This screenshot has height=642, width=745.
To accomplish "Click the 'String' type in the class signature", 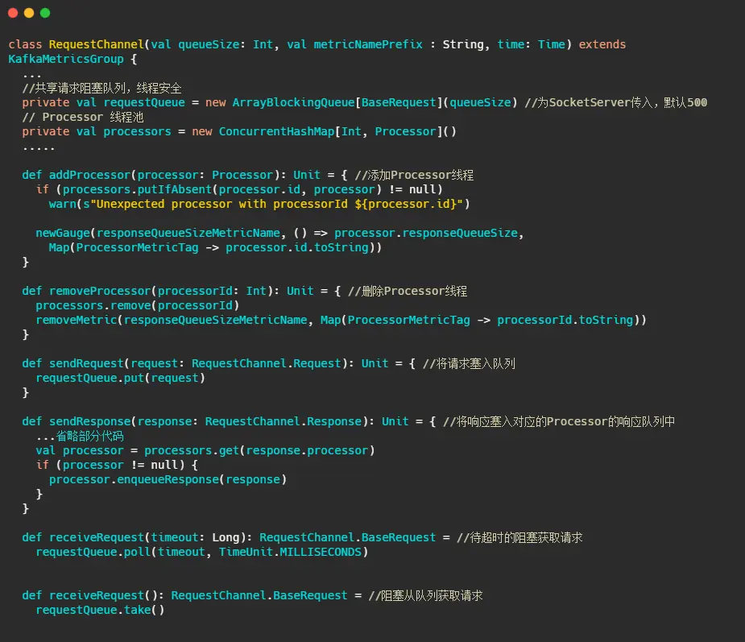I will [x=463, y=44].
